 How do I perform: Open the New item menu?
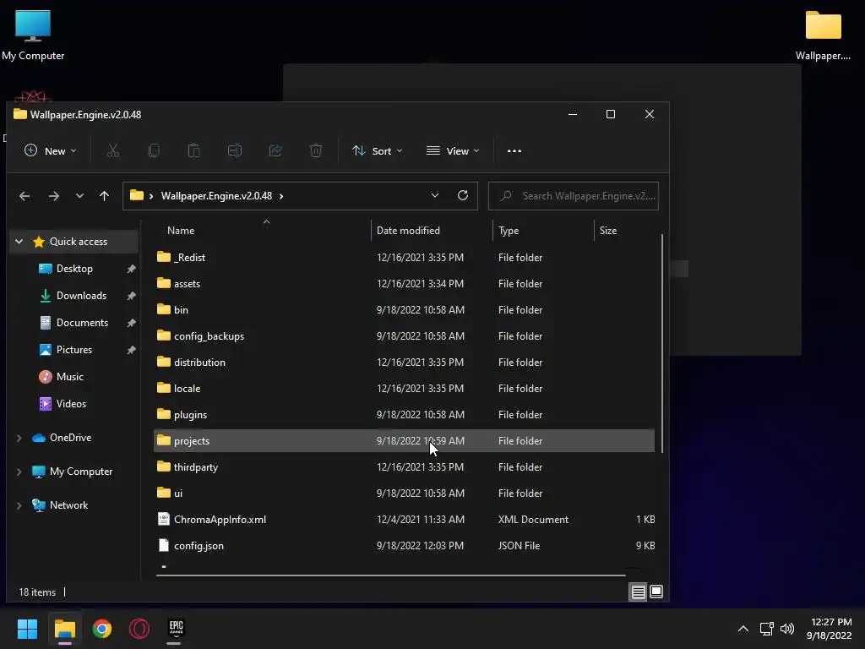pyautogui.click(x=50, y=150)
